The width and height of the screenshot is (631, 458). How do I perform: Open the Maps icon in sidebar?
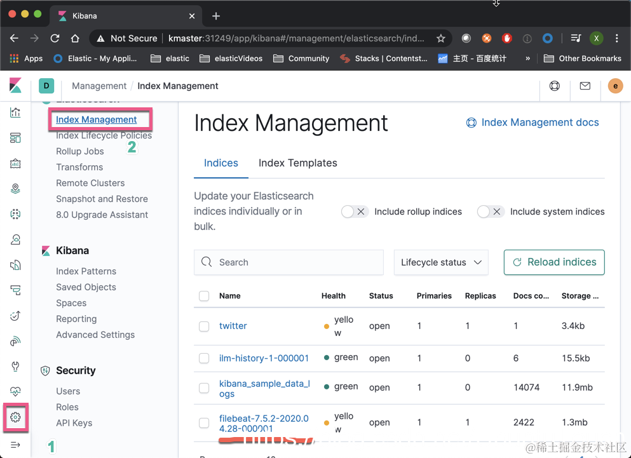coord(15,189)
